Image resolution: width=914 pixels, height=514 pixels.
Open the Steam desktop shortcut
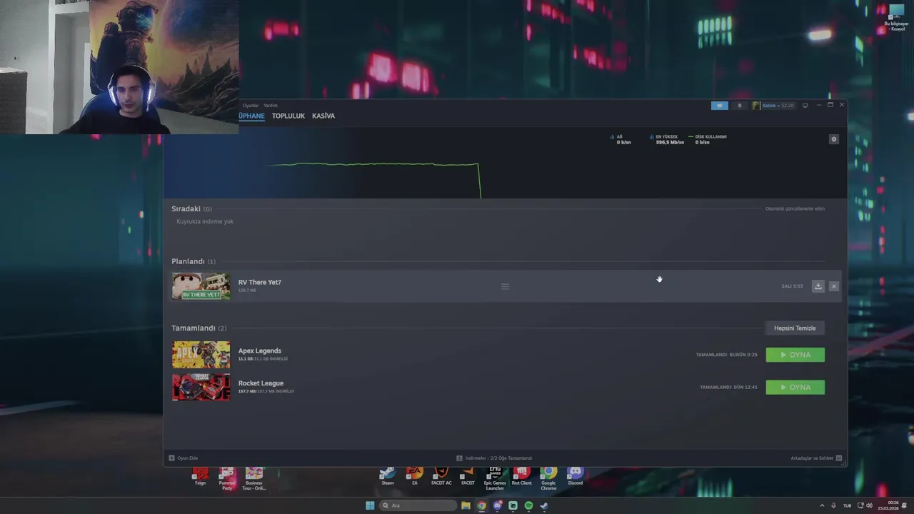pos(387,476)
